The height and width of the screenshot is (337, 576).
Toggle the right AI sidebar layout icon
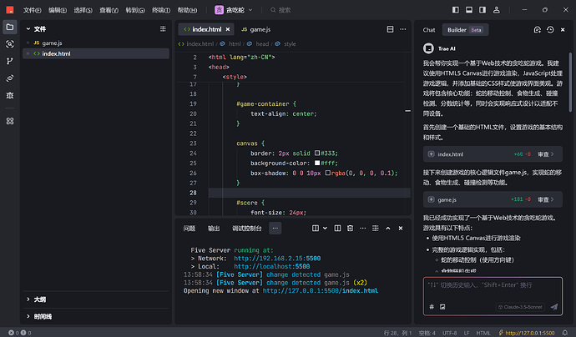click(483, 10)
